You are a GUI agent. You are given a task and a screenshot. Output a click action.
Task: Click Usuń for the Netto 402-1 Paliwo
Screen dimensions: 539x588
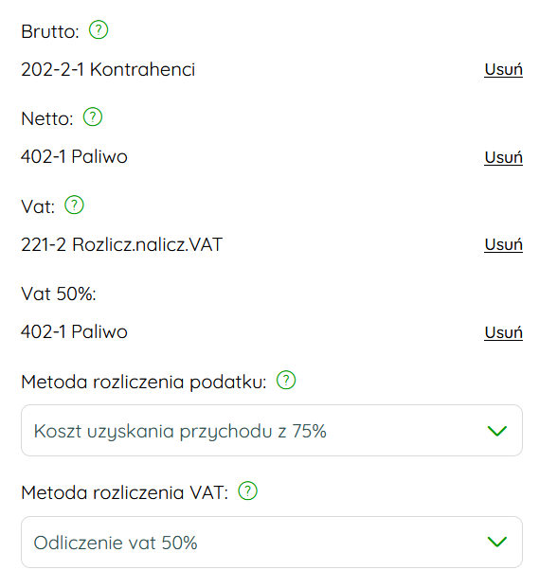click(503, 157)
